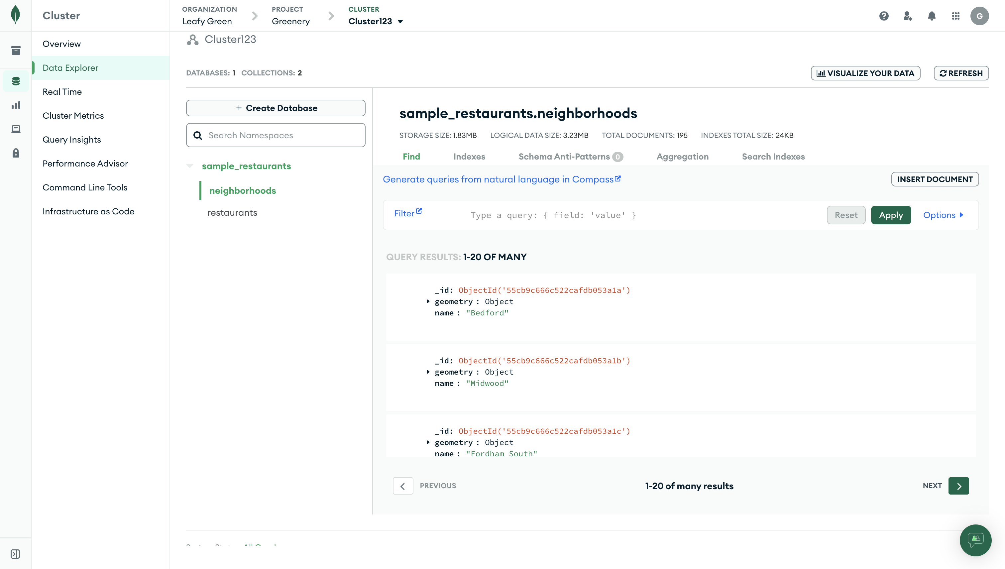Go to next results page arrow

point(958,486)
